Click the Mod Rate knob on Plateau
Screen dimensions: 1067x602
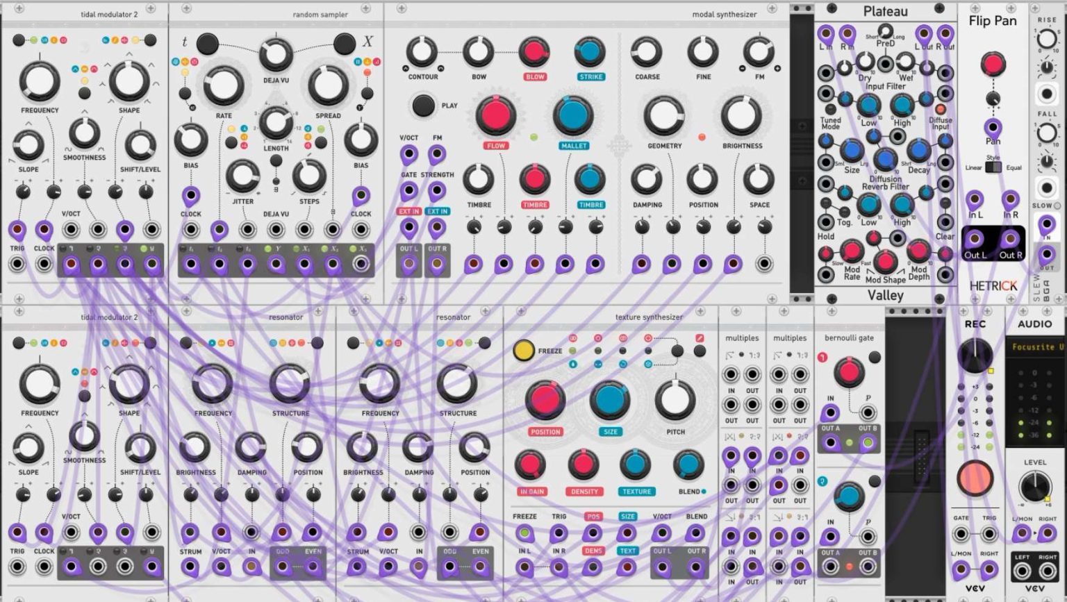852,251
